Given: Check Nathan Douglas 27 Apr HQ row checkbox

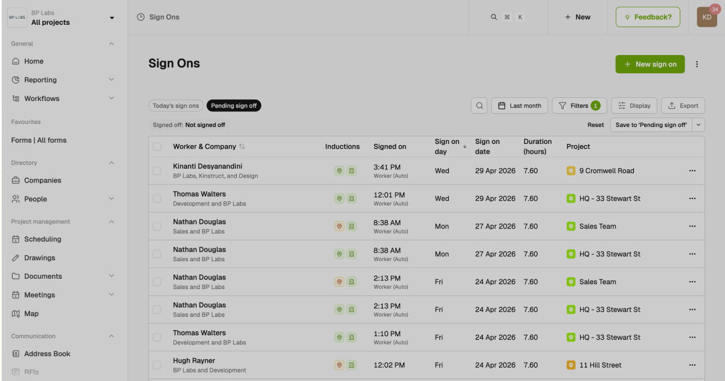Looking at the screenshot, I should (157, 254).
